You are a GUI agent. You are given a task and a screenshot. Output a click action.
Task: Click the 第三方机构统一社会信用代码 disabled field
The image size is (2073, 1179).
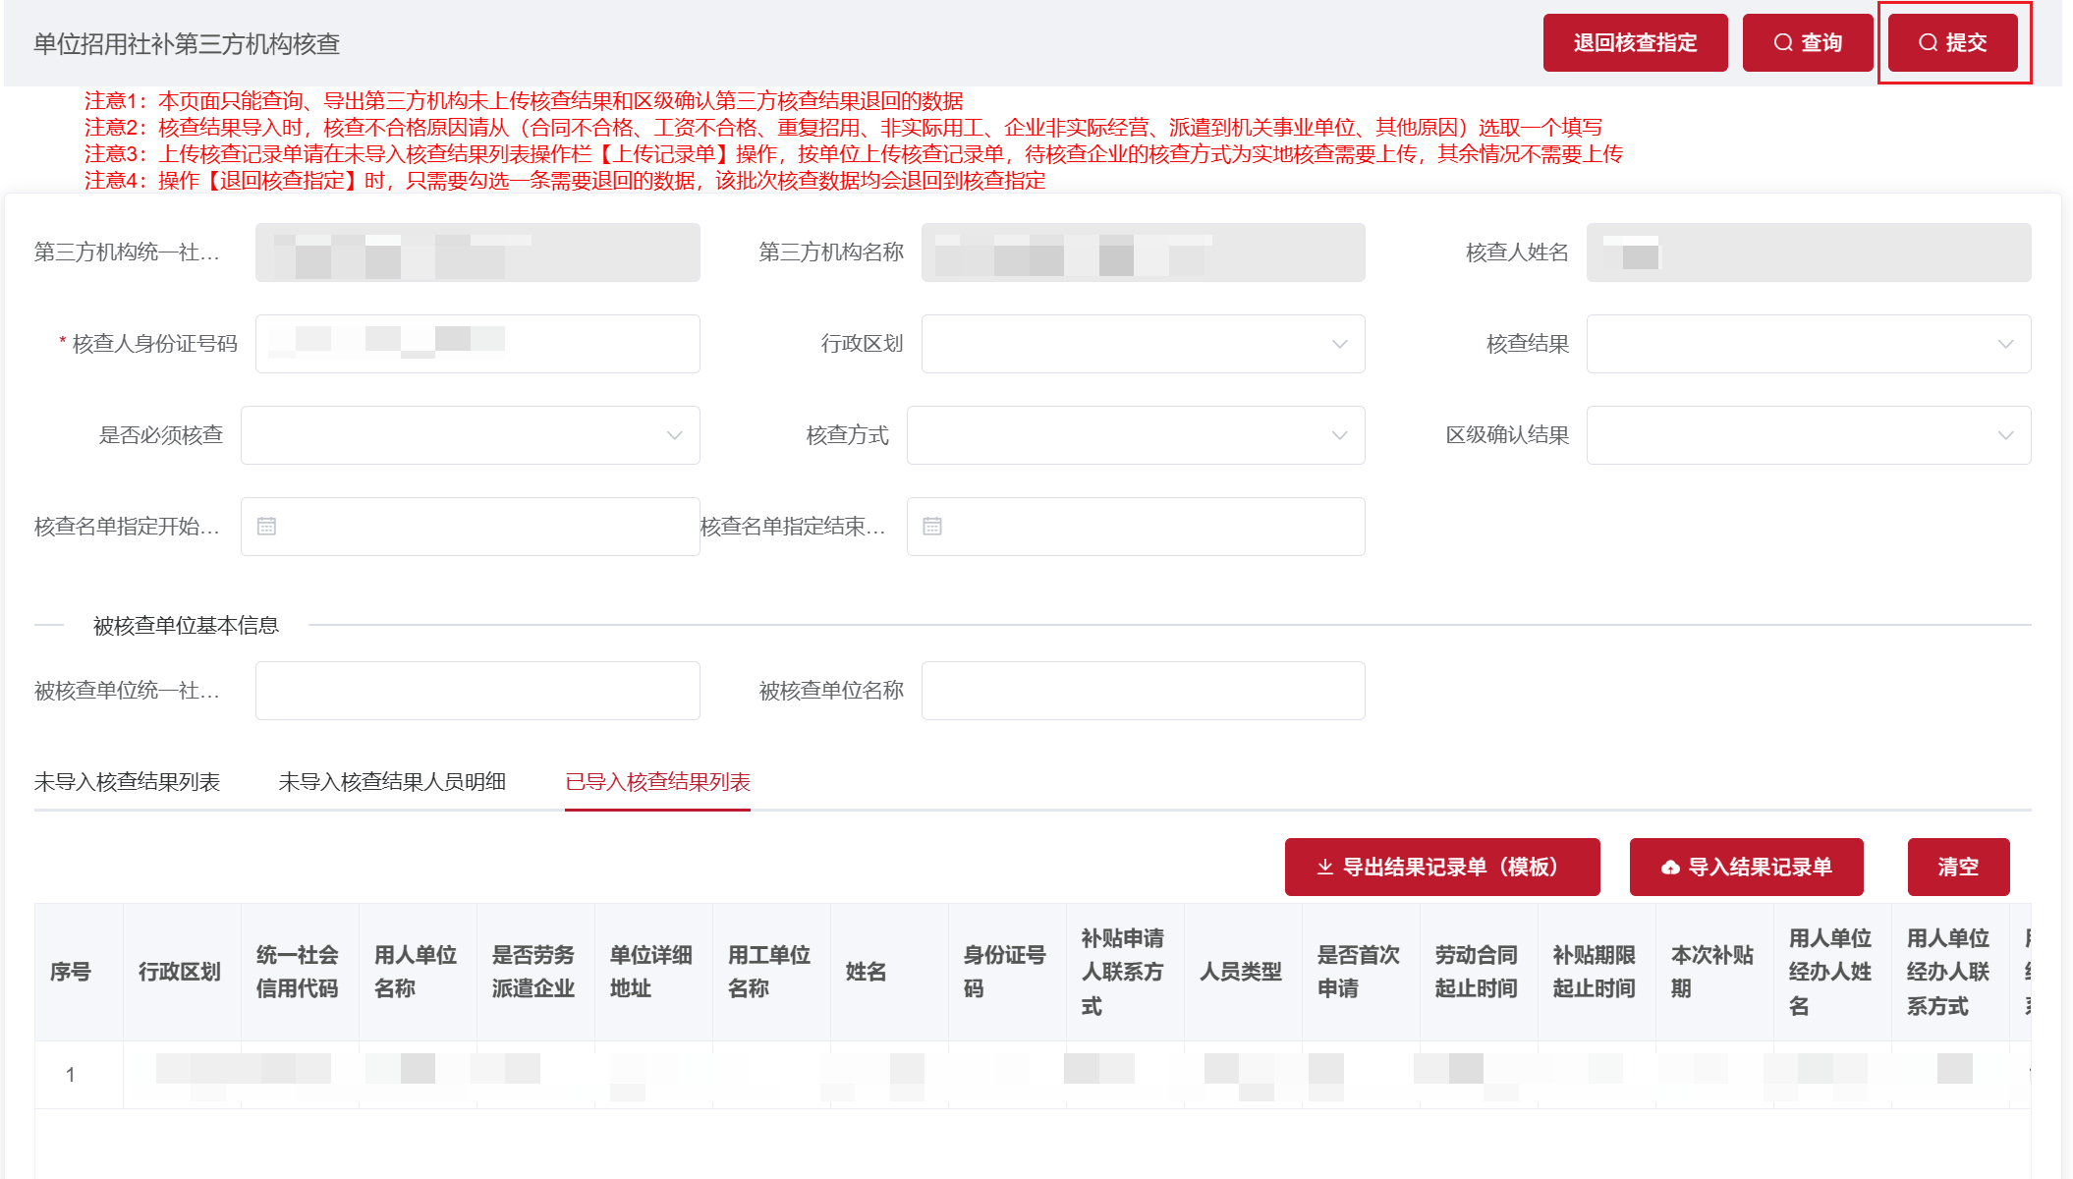(477, 253)
